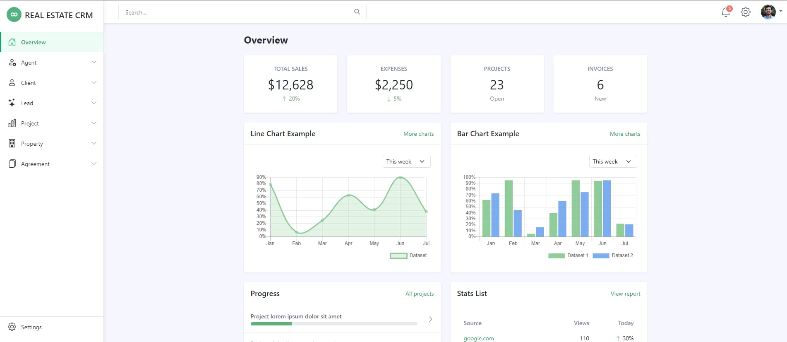Select Project in the sidebar
Image resolution: width=787 pixels, height=342 pixels.
tap(52, 123)
